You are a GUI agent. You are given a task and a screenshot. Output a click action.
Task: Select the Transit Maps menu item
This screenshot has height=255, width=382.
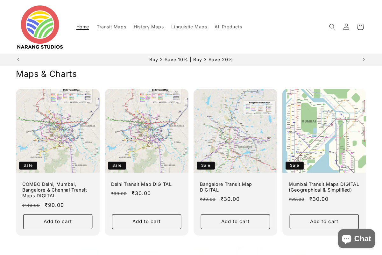[111, 27]
